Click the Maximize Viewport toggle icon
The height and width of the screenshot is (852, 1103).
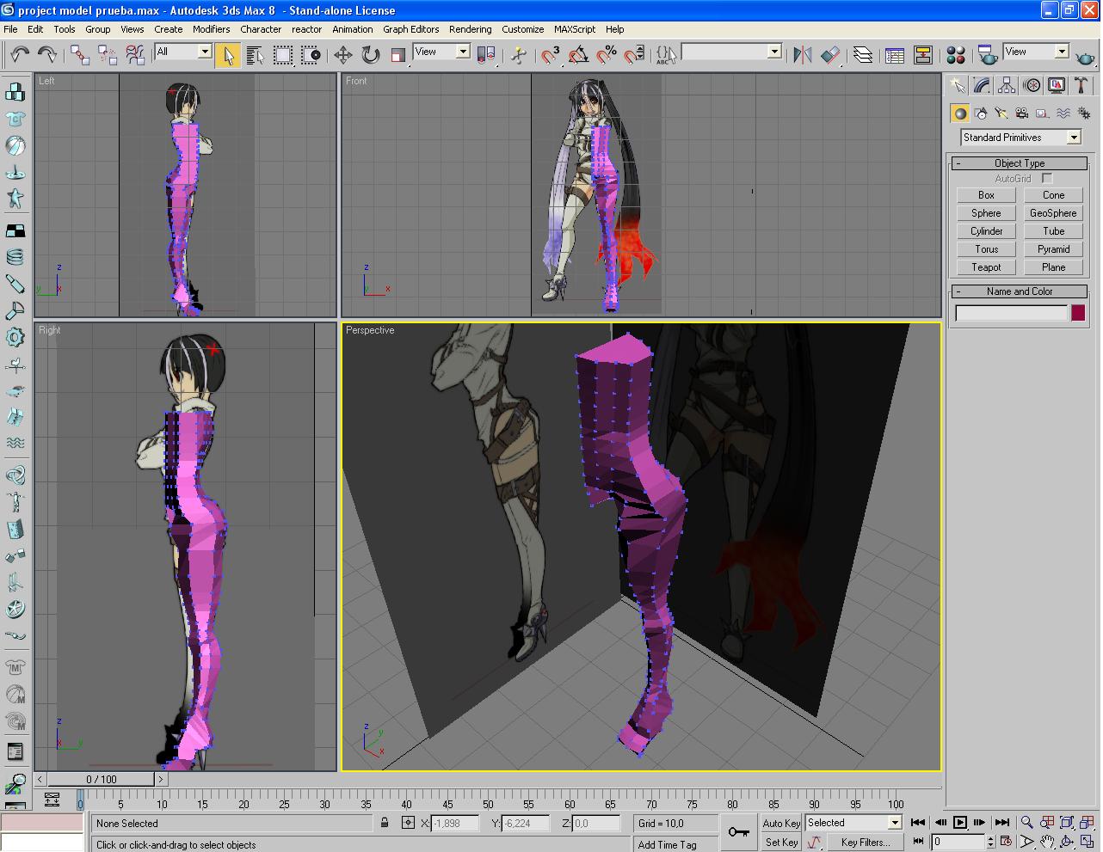(x=1087, y=842)
